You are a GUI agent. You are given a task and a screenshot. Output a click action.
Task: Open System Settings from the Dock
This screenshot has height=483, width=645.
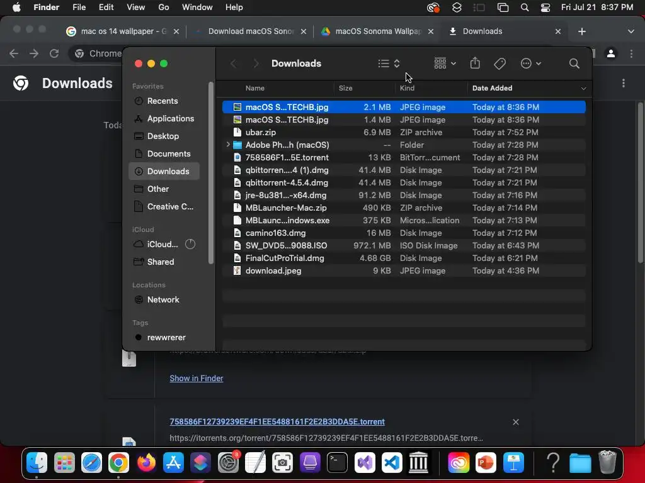tap(228, 463)
